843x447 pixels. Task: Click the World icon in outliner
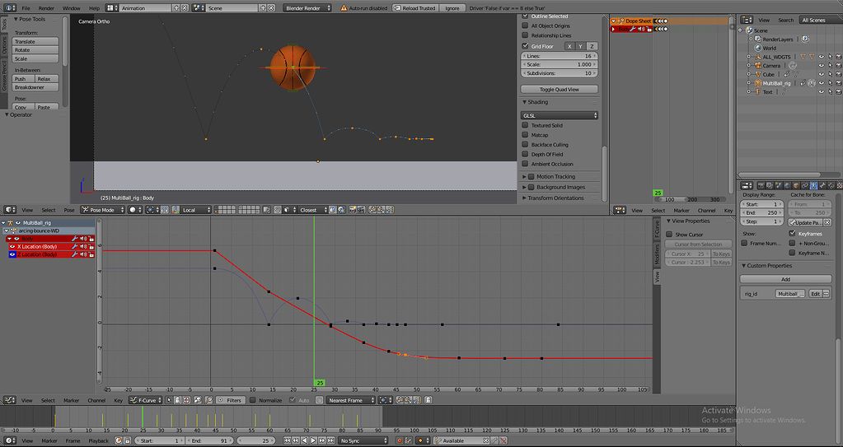pos(757,48)
